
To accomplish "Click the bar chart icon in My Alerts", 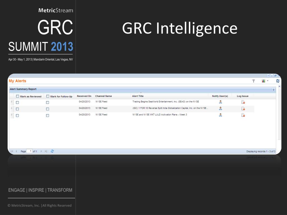I will pos(263,81).
